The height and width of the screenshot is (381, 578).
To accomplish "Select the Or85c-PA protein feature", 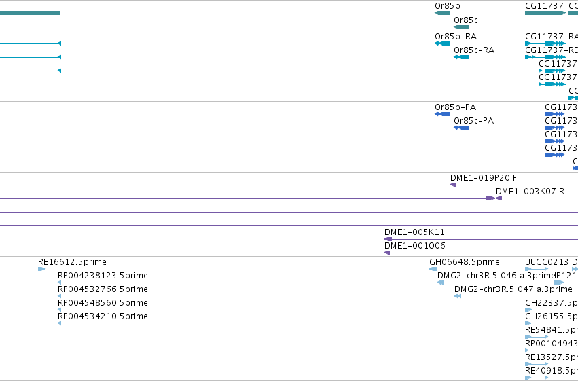I will tap(461, 128).
